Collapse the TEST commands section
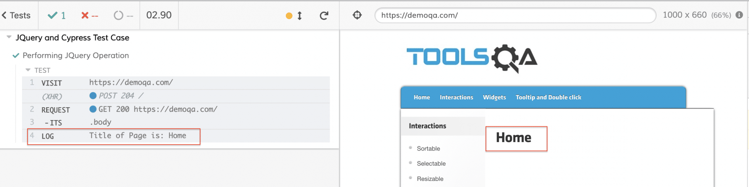 coord(28,70)
